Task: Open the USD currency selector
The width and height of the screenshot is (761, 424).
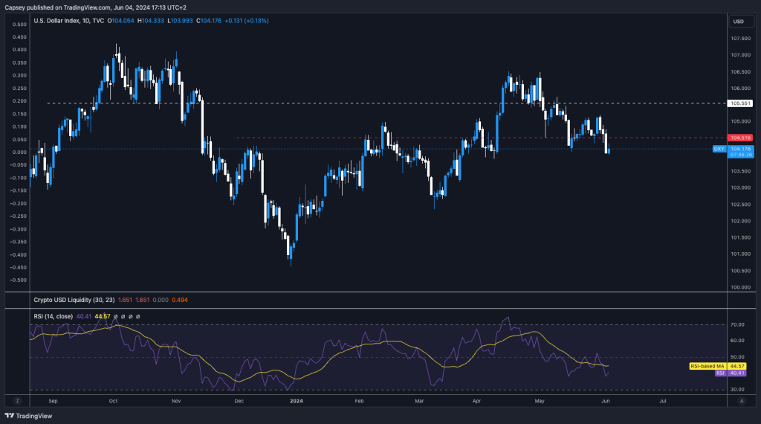Action: click(738, 22)
